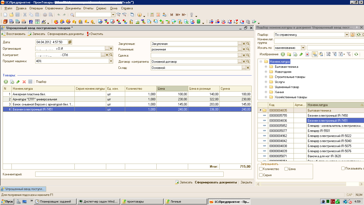The width and height of the screenshot is (364, 205).
Task: Click the red X delete row icon in Товары
Action: click(24, 82)
